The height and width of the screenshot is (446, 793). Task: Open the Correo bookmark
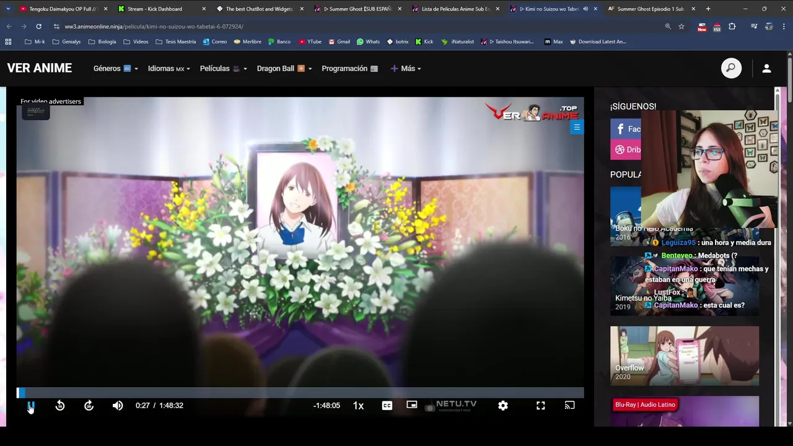click(x=215, y=42)
